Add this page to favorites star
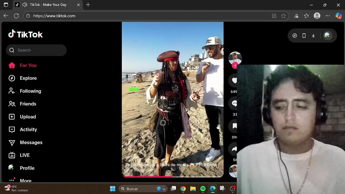345x194 pixels. pyautogui.click(x=284, y=16)
